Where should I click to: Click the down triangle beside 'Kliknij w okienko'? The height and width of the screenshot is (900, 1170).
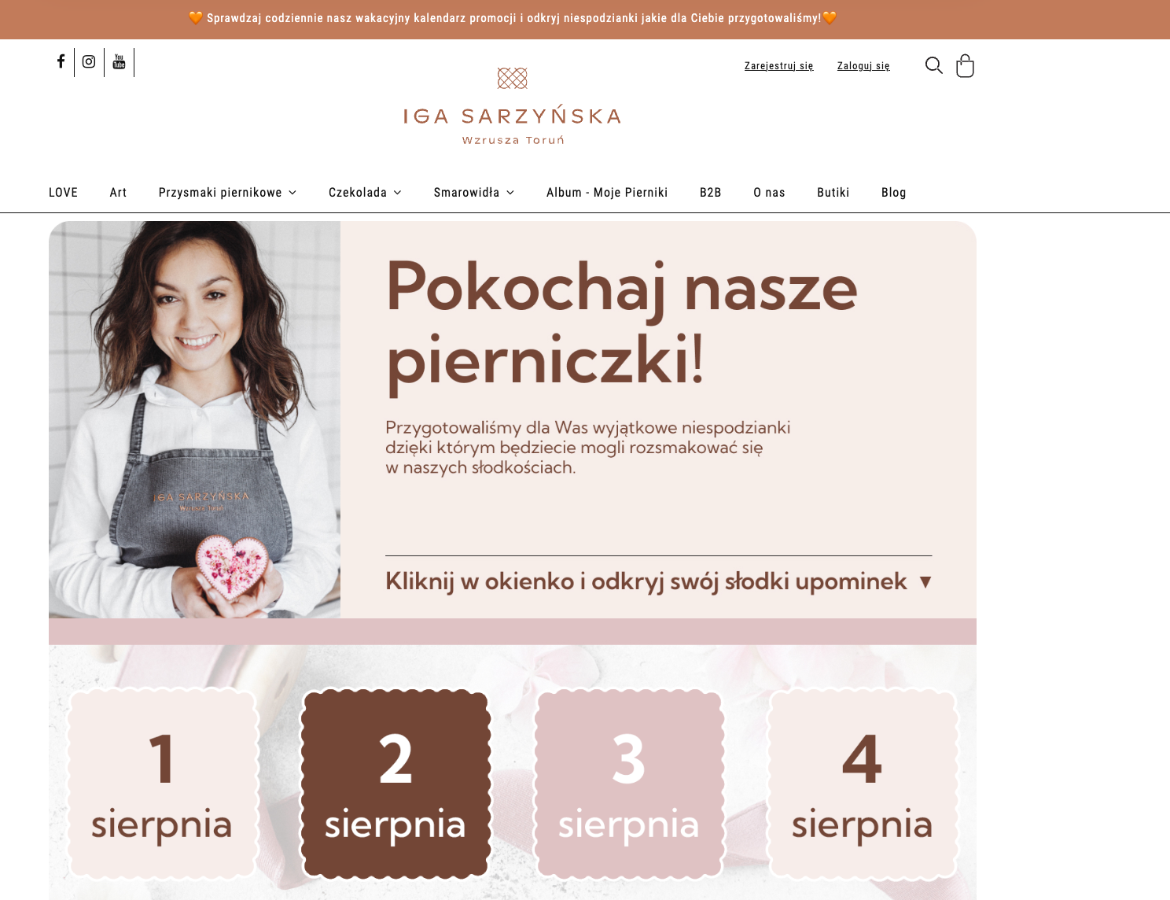(925, 582)
